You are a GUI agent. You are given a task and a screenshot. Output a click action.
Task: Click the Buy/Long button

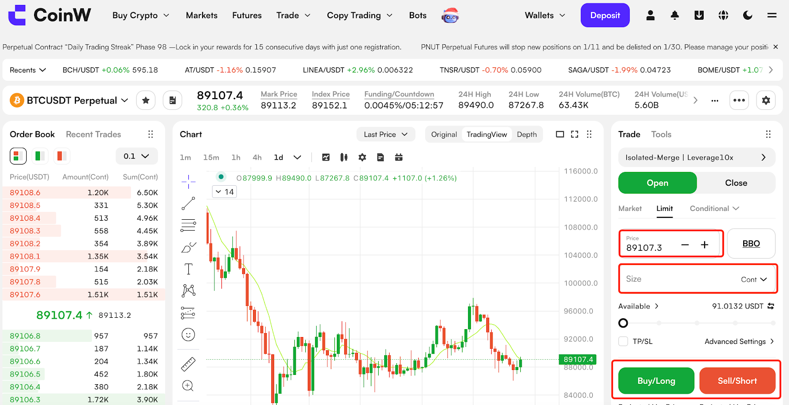656,381
